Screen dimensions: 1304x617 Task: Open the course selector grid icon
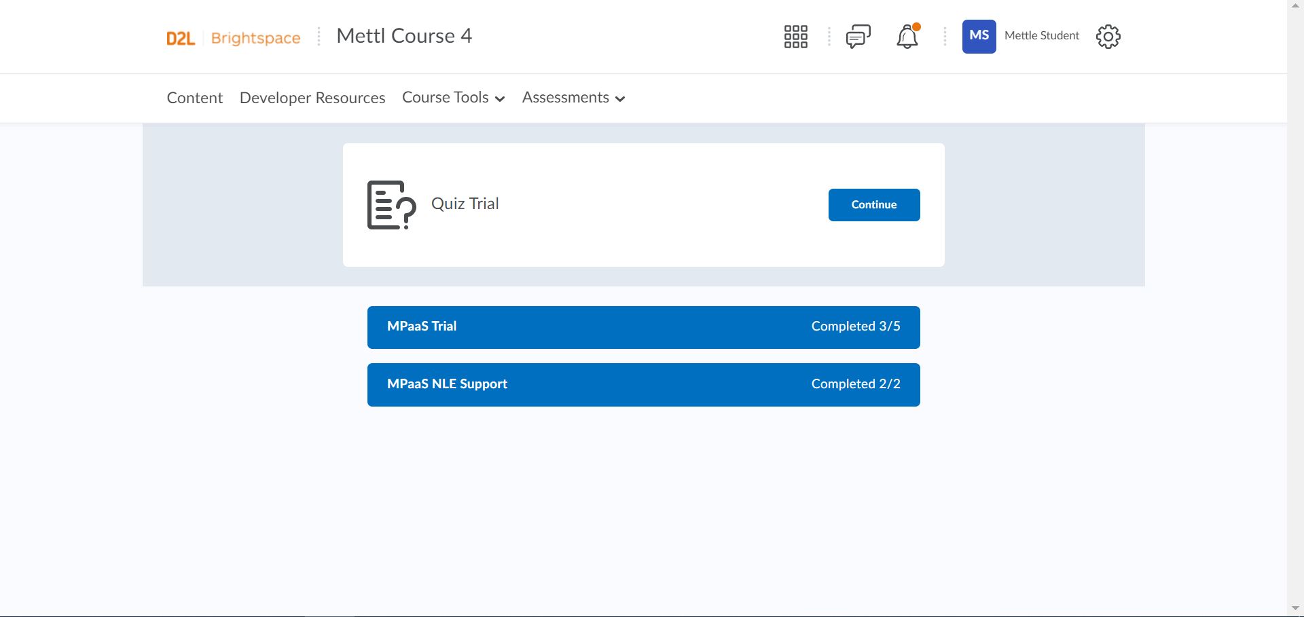pos(795,37)
